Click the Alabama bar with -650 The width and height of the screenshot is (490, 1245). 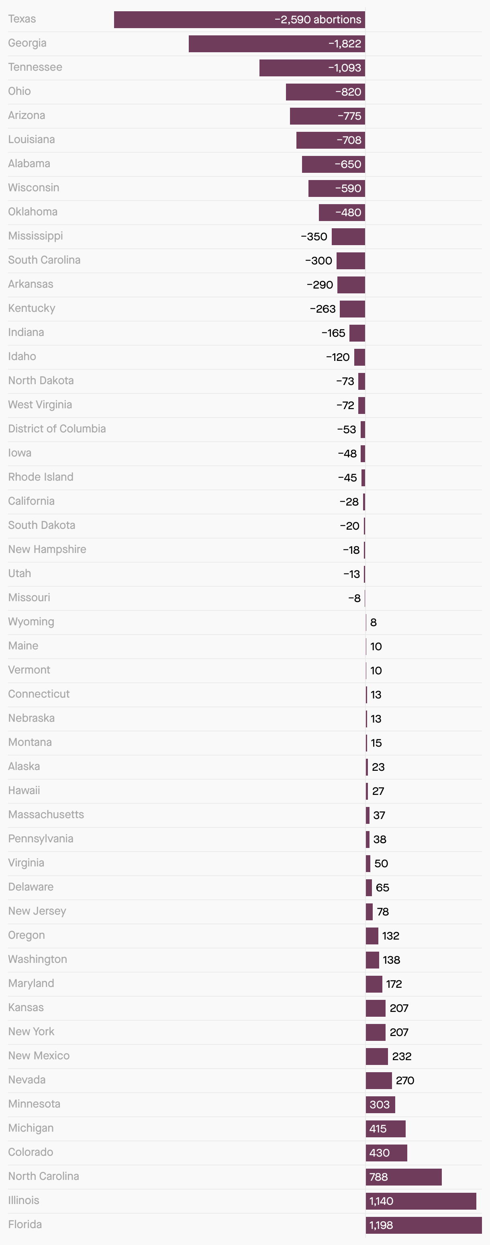tap(333, 164)
